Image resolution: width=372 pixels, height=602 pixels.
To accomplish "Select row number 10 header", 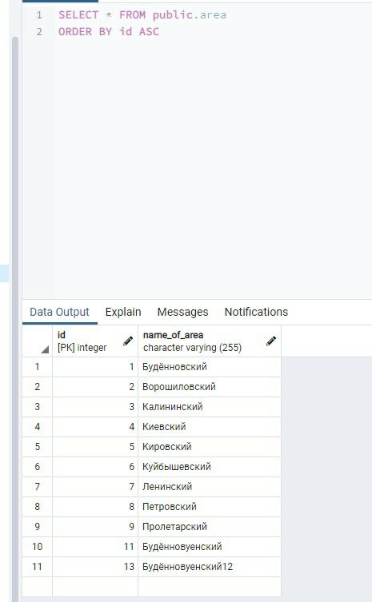I will click(x=38, y=547).
